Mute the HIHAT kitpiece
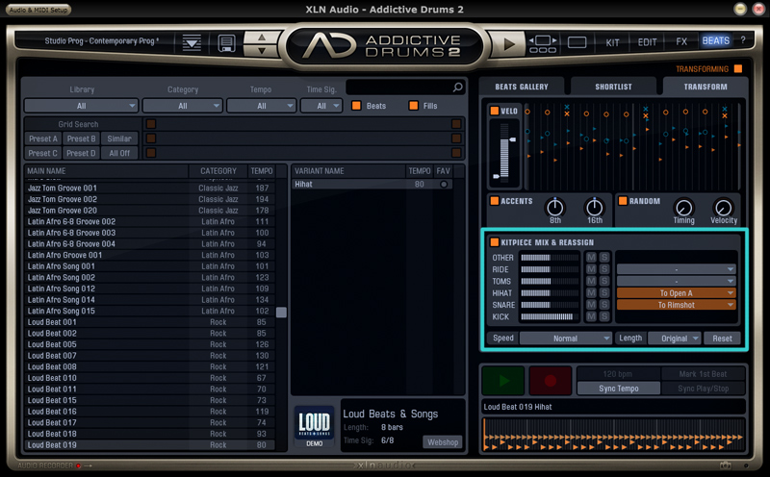This screenshot has height=477, width=770. click(591, 293)
